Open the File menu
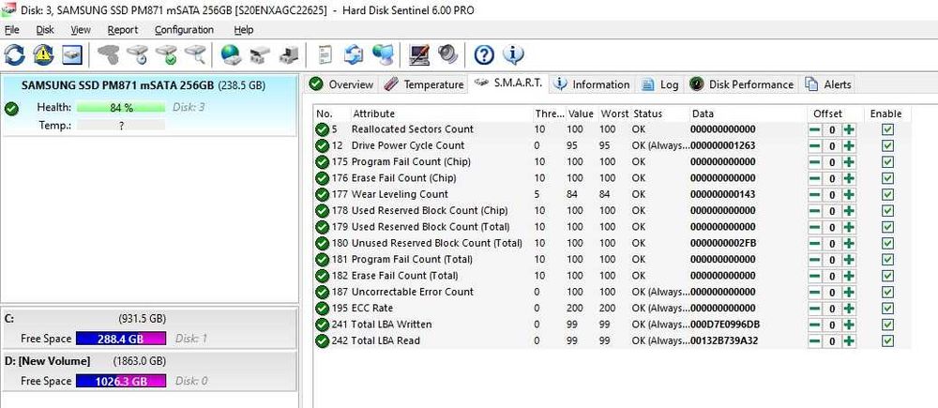 [11, 30]
